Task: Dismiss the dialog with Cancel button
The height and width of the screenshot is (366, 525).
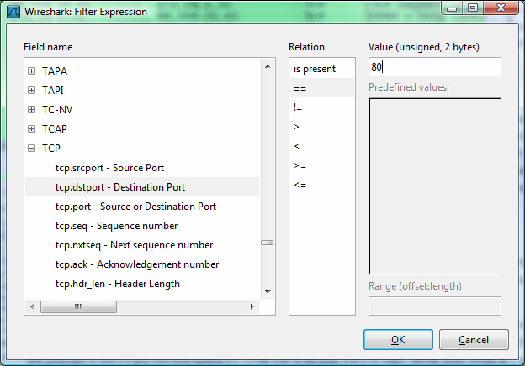Action: (474, 340)
